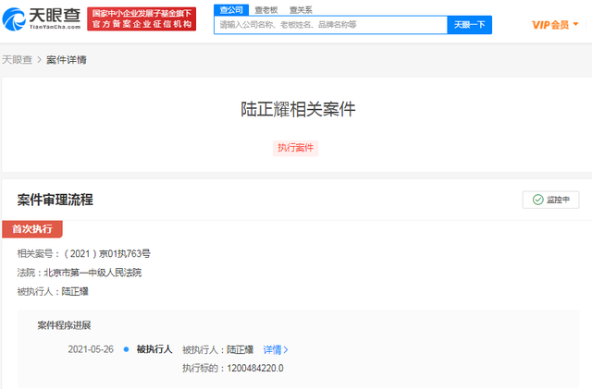
Task: Toggle the 监控中 monitoring button
Action: (x=550, y=200)
